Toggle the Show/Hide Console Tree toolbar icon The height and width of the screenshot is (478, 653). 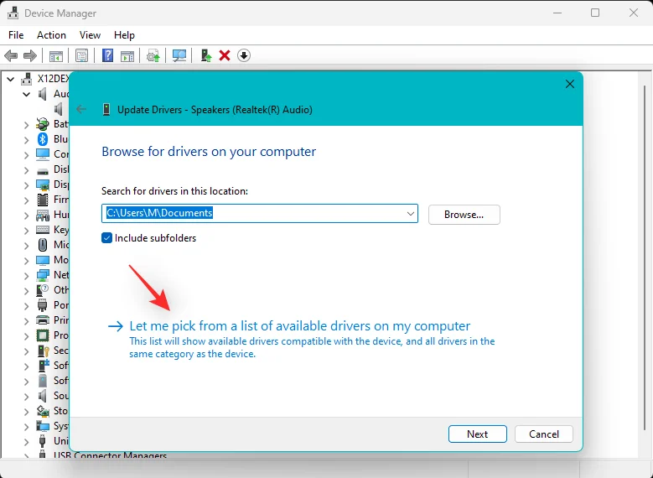click(56, 55)
